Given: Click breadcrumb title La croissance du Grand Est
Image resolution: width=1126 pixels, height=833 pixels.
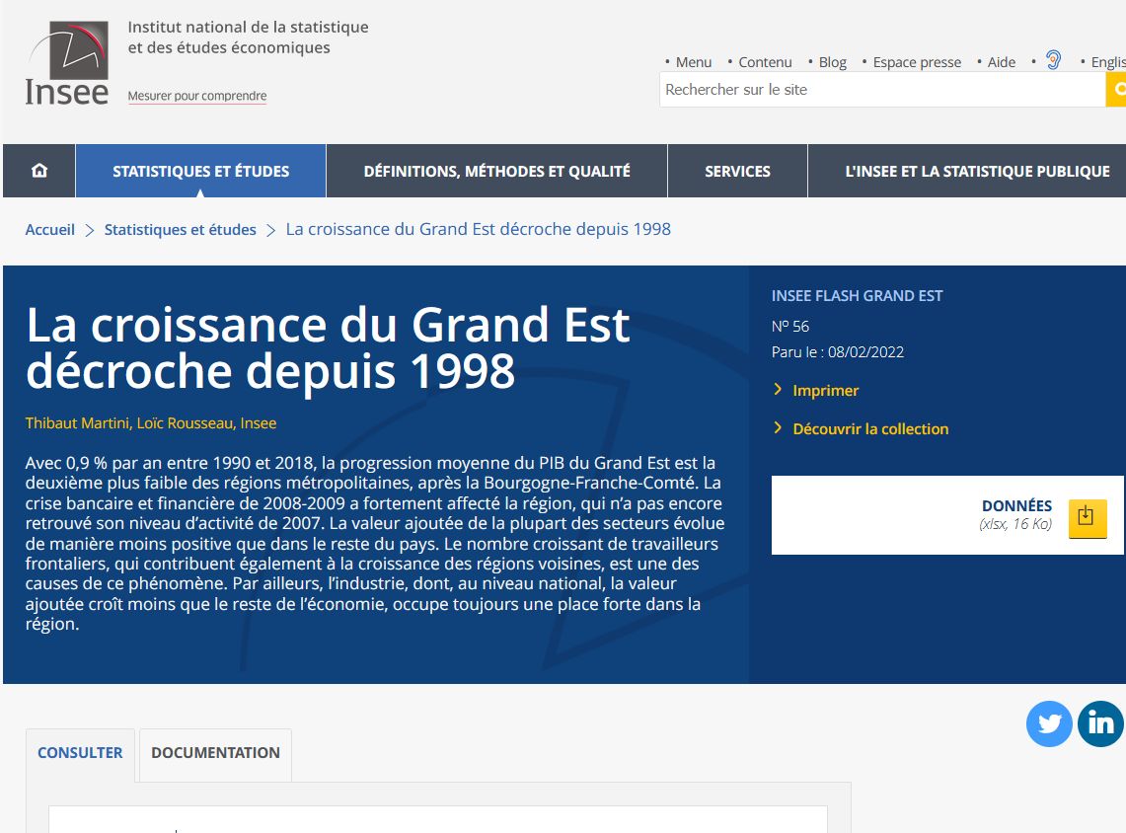Looking at the screenshot, I should [x=479, y=229].
